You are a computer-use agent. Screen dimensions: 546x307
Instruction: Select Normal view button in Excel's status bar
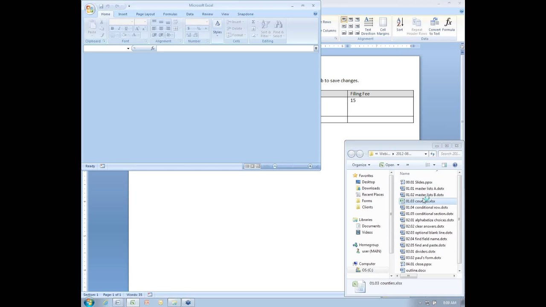pos(247,166)
